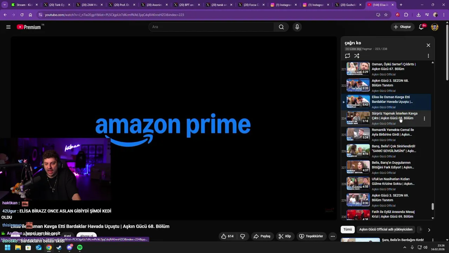449x253 pixels.
Task: Create a clip with Klip button
Action: 284,236
